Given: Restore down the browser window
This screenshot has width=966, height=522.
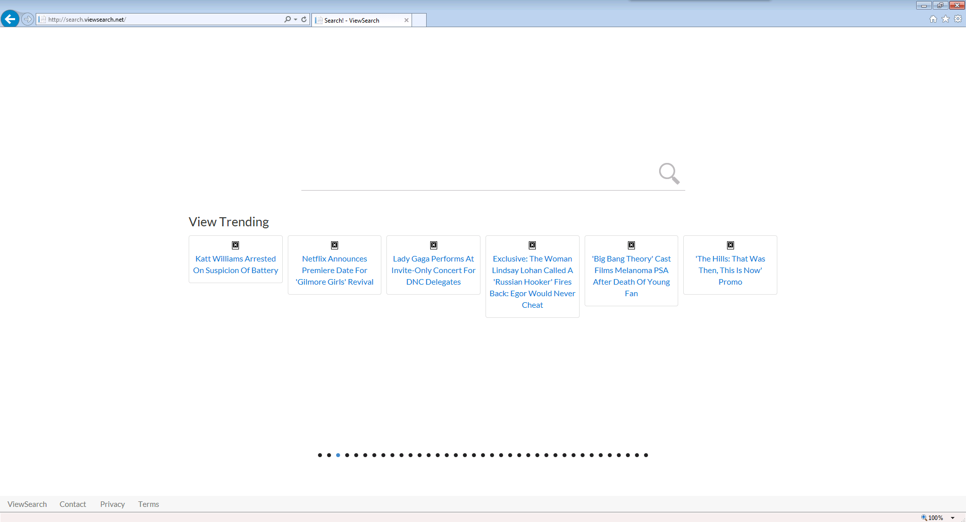Looking at the screenshot, I should (940, 6).
